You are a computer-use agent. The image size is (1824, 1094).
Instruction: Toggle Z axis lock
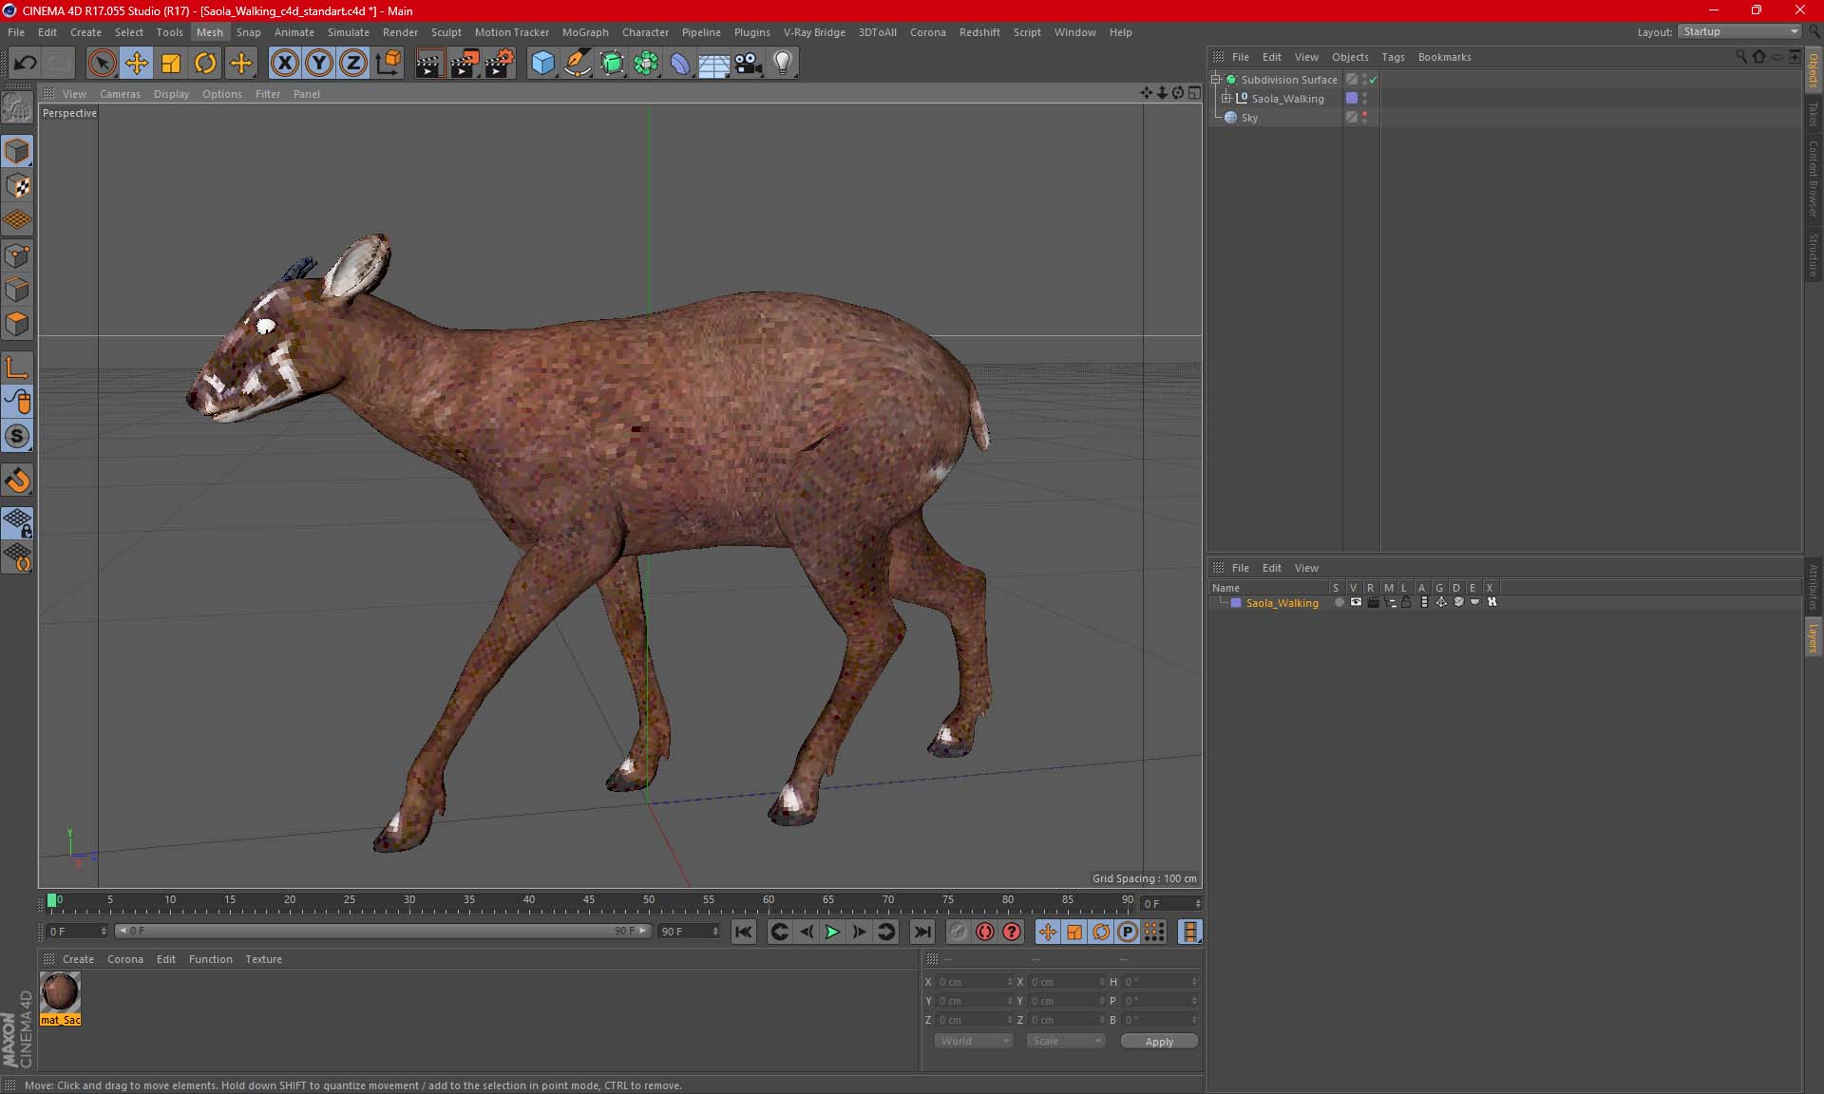point(353,64)
